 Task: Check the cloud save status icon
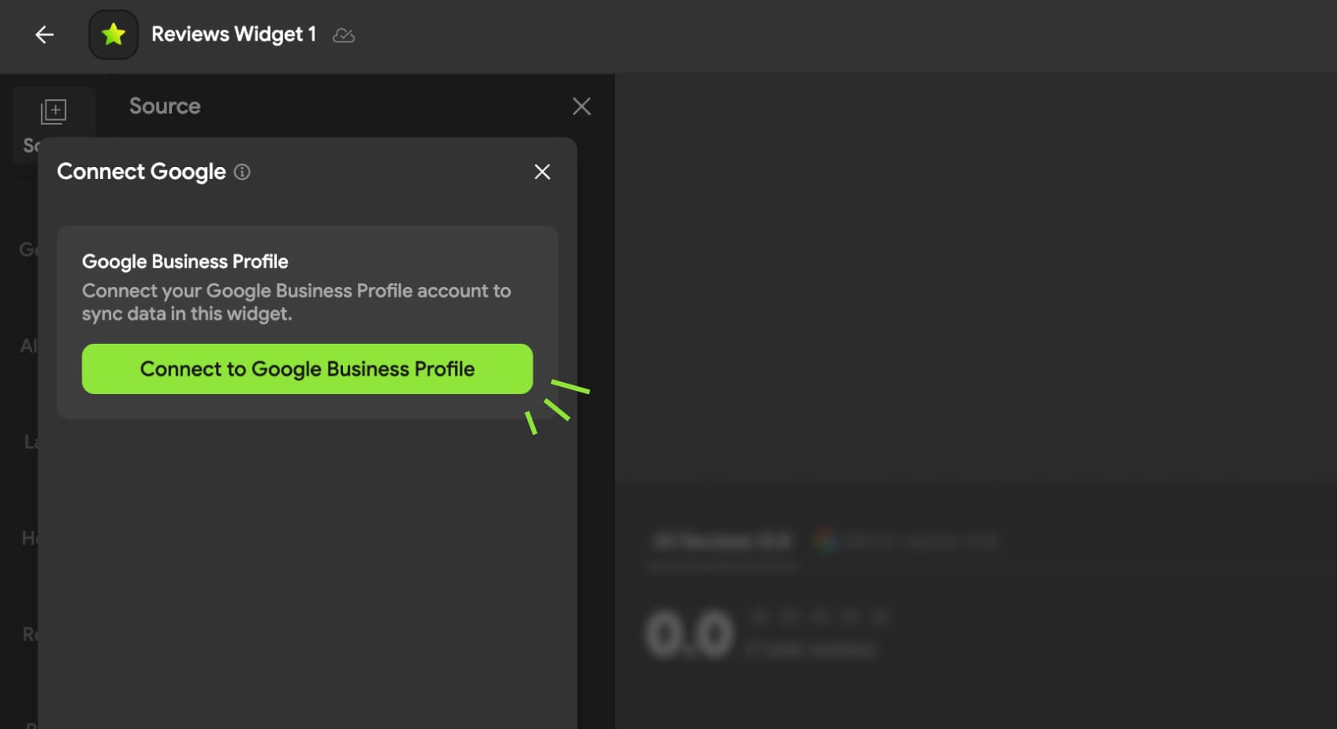pos(344,35)
